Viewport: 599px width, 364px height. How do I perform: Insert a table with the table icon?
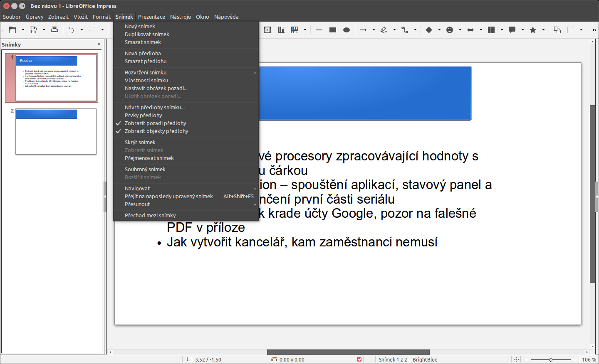pos(295,30)
